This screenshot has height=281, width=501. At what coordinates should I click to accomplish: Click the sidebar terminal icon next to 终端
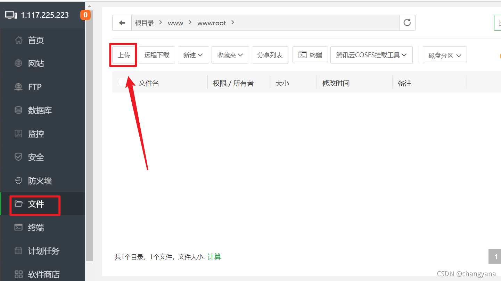18,227
